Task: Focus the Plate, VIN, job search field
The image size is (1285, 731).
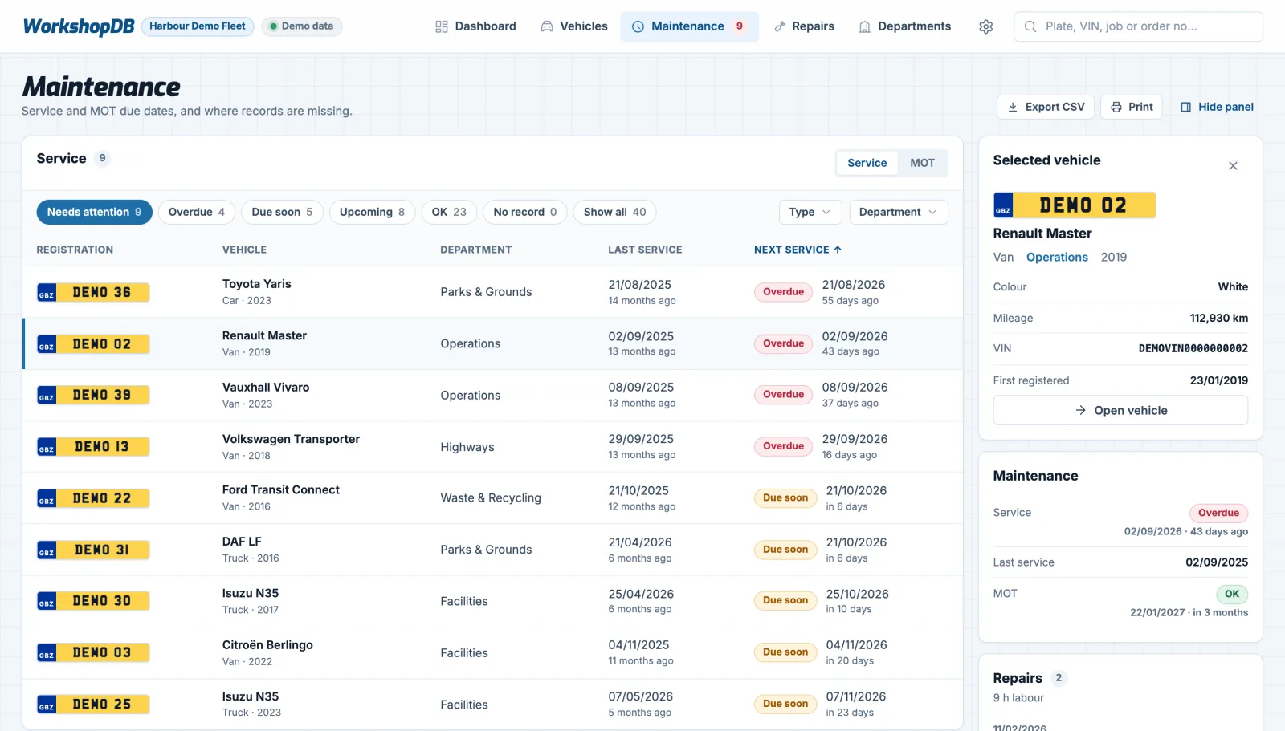Action: coord(1138,26)
